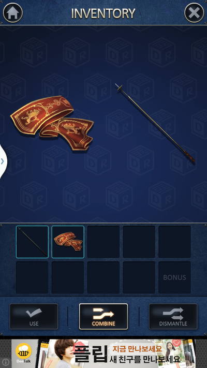Click the large rapier sword item
Screen dimensions: 207x368
(155, 123)
